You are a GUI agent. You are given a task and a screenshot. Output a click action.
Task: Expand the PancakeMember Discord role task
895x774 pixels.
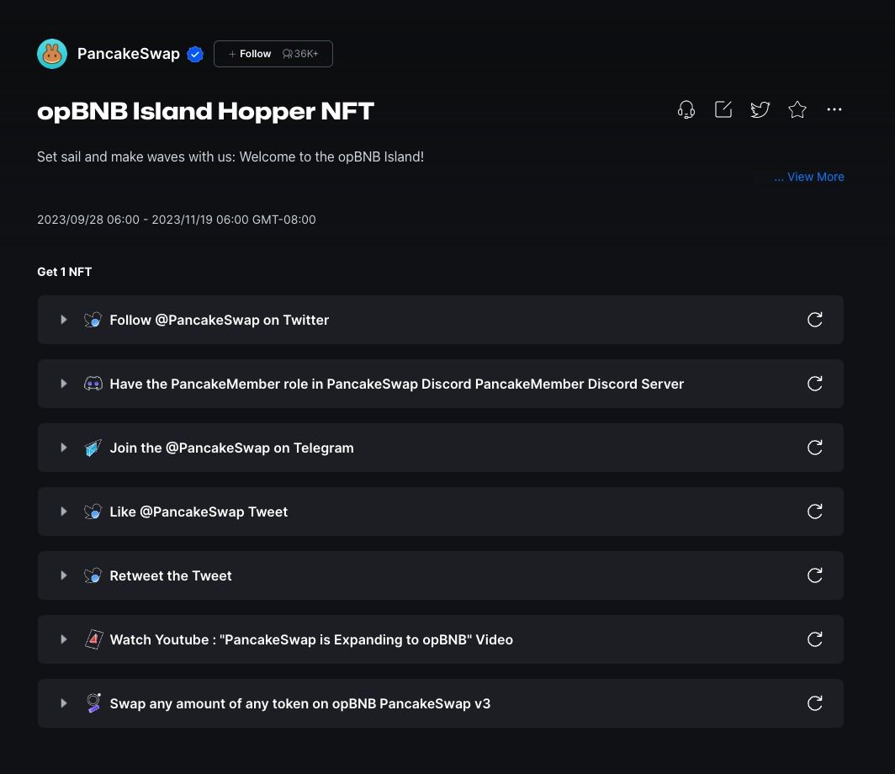tap(64, 384)
